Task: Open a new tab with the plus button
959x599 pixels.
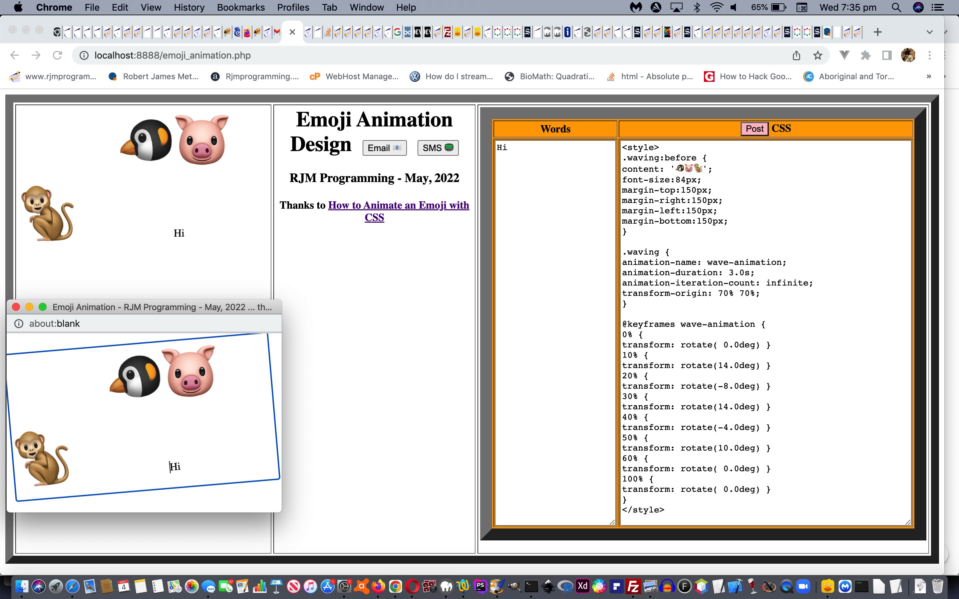Action: coord(877,32)
